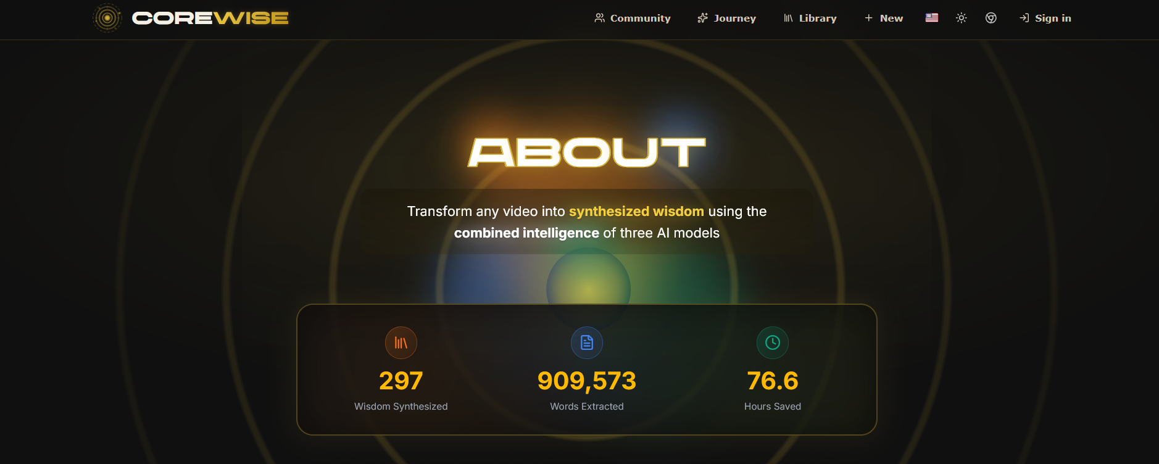1159x464 pixels.
Task: Click the CoreWise concentric circle logo icon
Action: click(x=107, y=18)
